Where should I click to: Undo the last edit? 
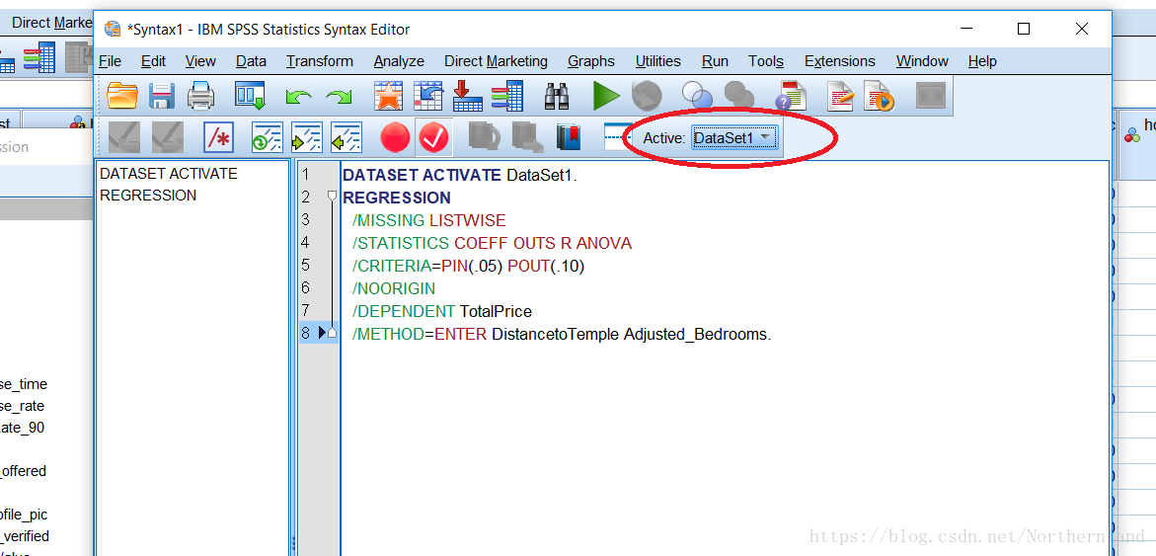(298, 97)
